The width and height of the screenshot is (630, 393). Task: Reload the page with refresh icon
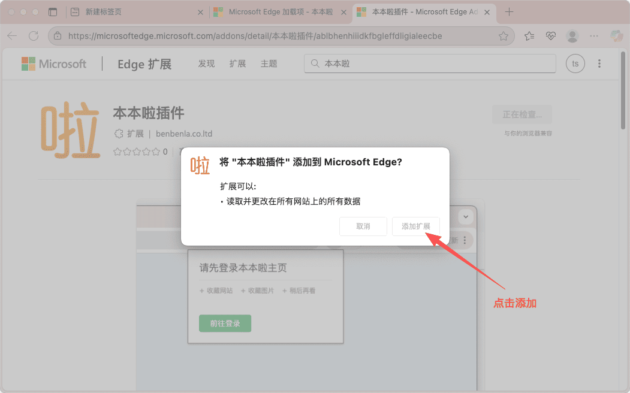click(x=34, y=36)
